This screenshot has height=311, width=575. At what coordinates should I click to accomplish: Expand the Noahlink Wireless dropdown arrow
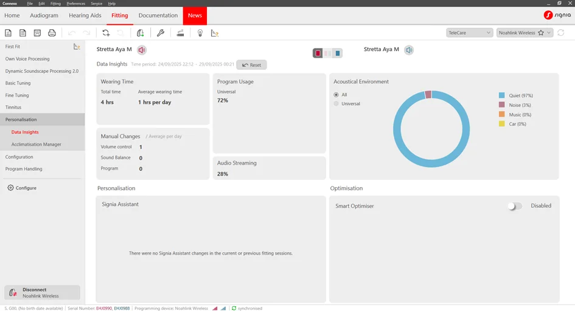coord(549,33)
